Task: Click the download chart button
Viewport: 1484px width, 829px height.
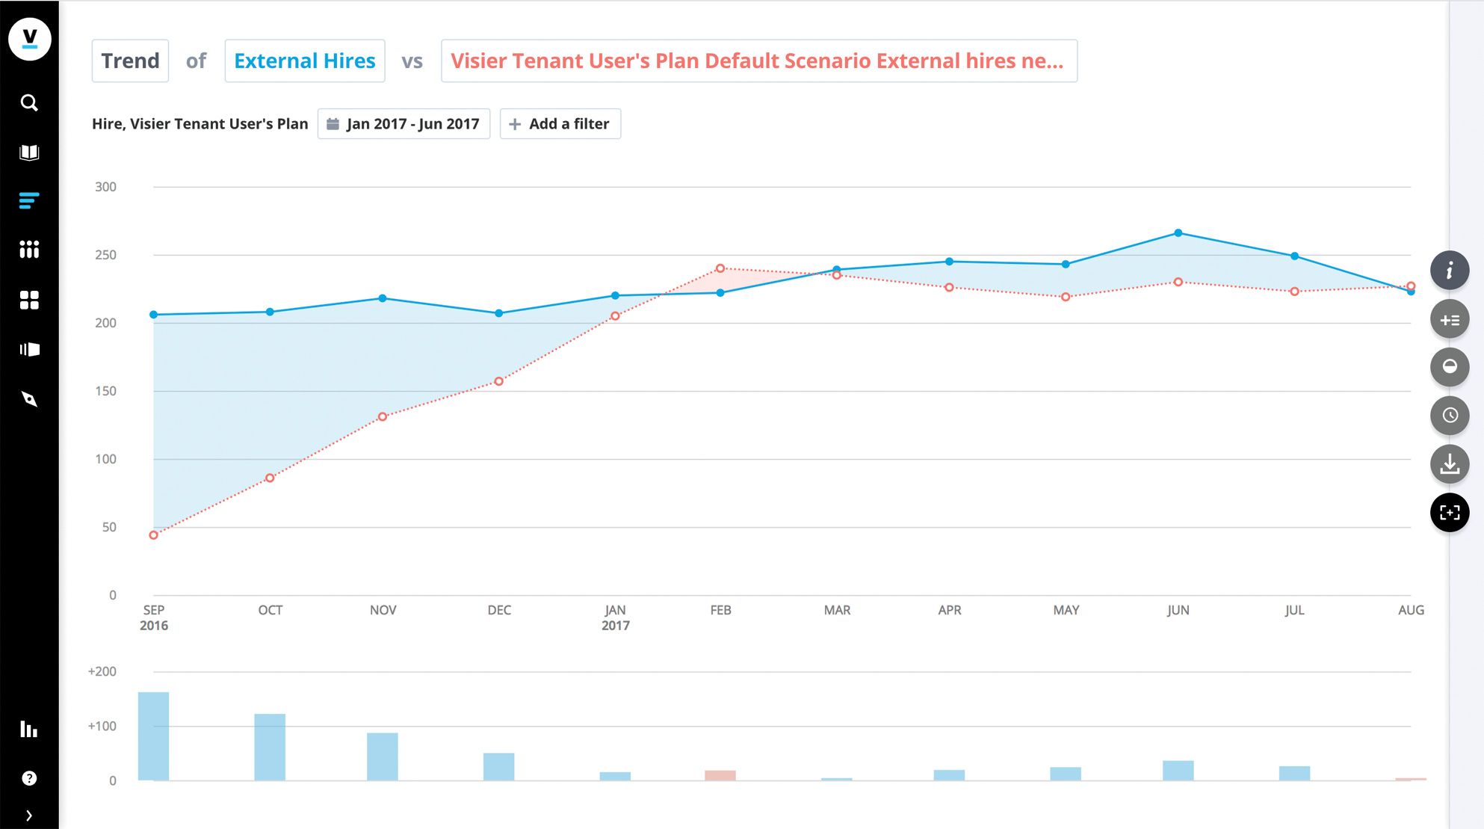Action: tap(1450, 464)
